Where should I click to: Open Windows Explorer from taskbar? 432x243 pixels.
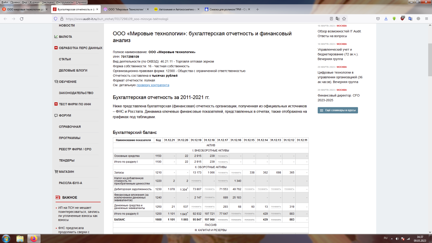click(x=20, y=239)
